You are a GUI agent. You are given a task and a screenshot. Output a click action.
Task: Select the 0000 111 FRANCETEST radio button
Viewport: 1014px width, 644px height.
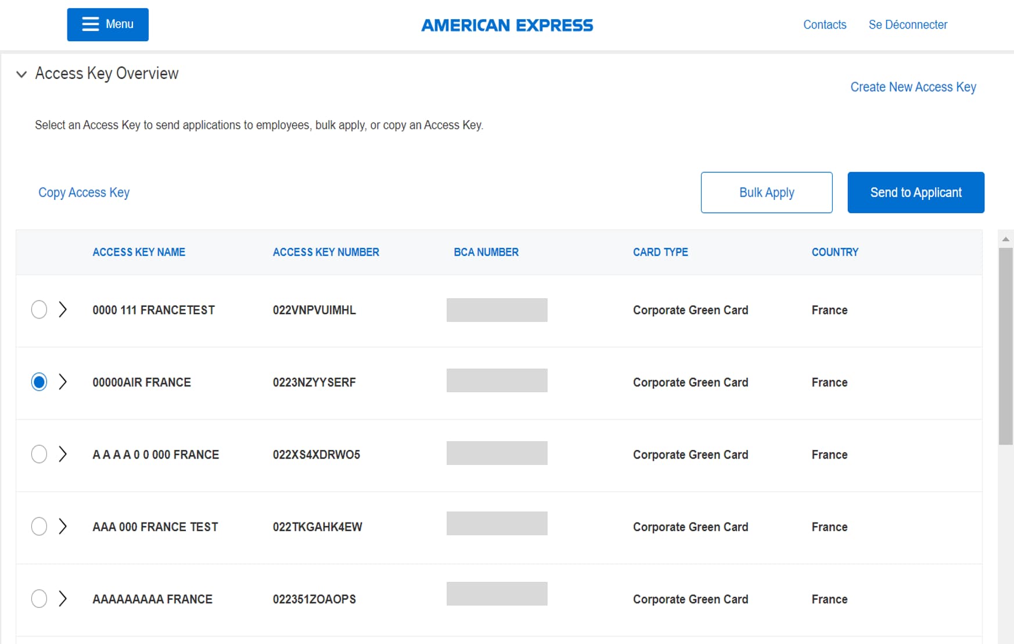click(39, 309)
